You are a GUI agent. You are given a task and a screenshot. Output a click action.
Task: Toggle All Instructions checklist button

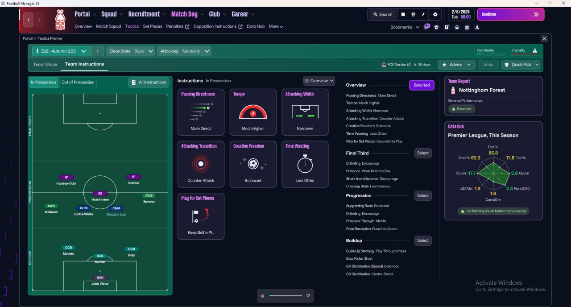[x=149, y=82]
